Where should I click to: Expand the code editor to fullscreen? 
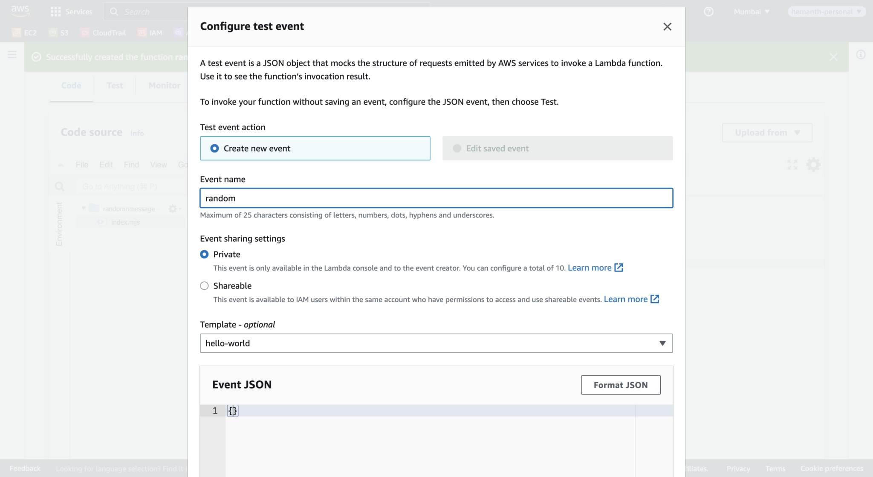click(x=792, y=165)
